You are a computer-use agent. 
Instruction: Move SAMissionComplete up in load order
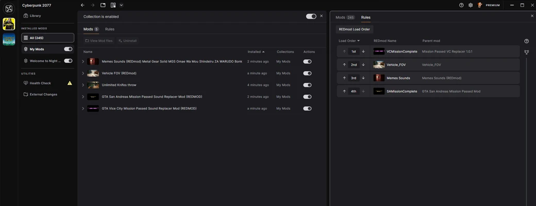click(x=344, y=91)
